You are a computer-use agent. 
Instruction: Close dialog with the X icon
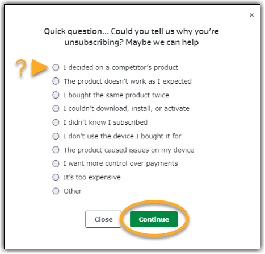click(x=251, y=15)
